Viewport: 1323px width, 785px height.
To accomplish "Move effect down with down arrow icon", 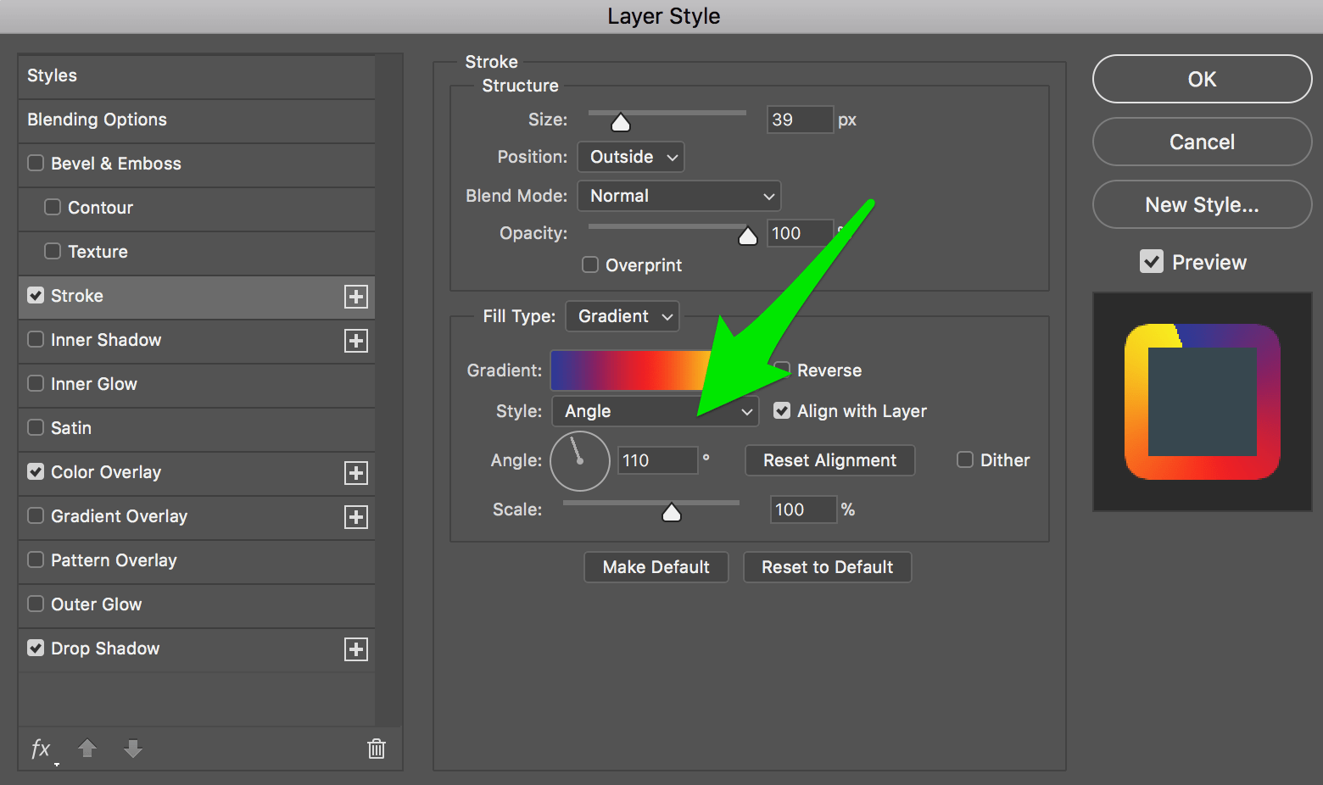I will (133, 749).
